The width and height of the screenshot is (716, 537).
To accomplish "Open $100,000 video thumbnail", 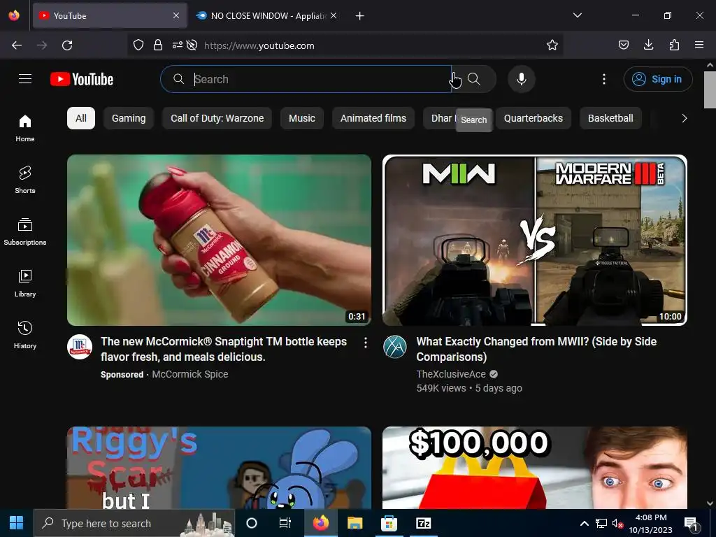I will point(535,468).
